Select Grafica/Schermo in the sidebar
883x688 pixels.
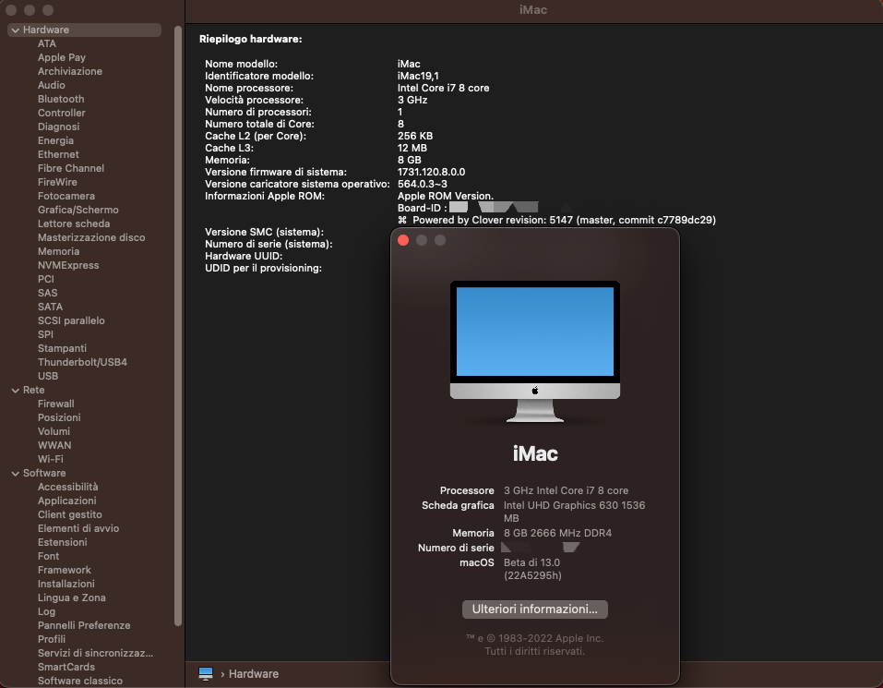pyautogui.click(x=78, y=210)
